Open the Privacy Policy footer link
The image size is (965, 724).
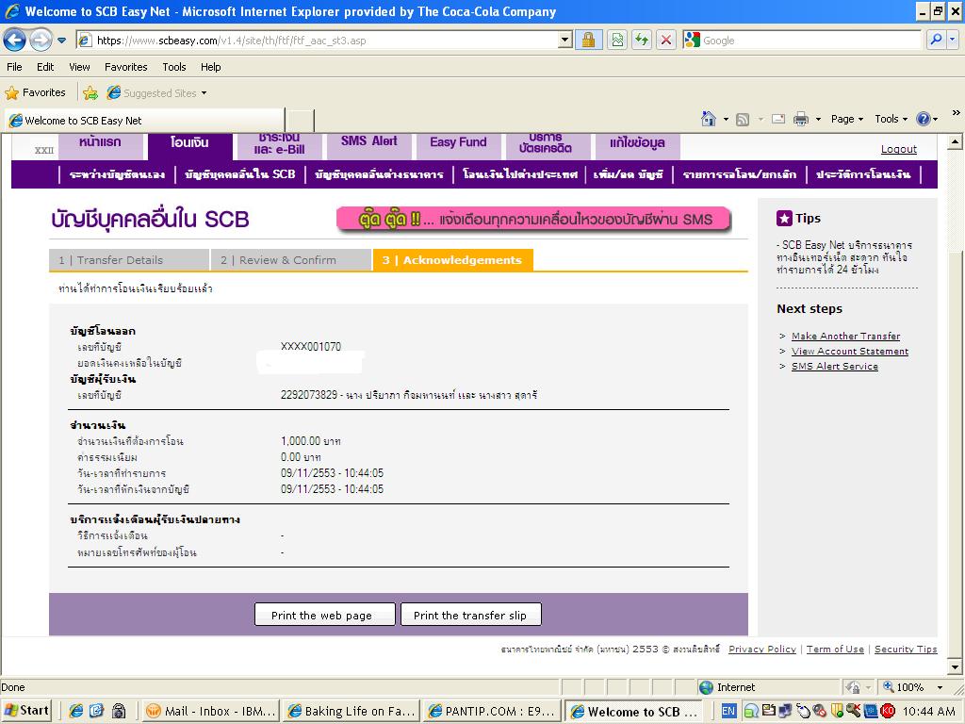pyautogui.click(x=761, y=649)
